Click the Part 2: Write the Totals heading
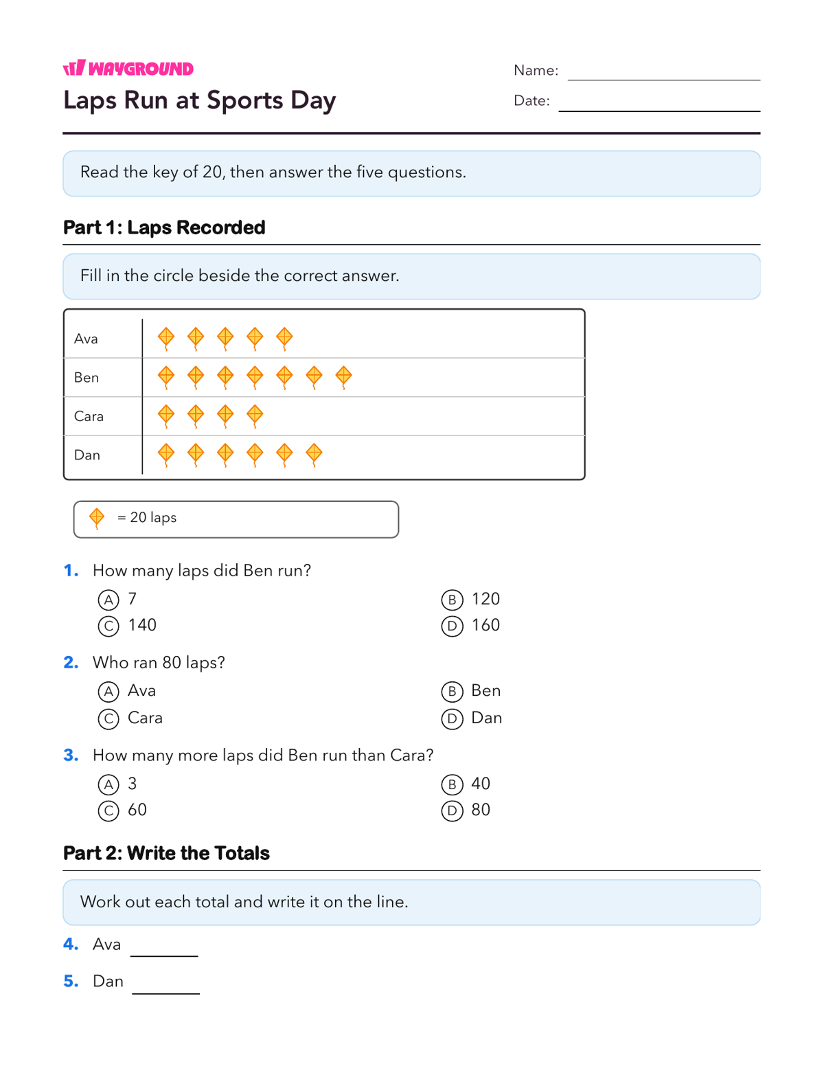Viewport: 824px width, 1066px height. click(166, 853)
